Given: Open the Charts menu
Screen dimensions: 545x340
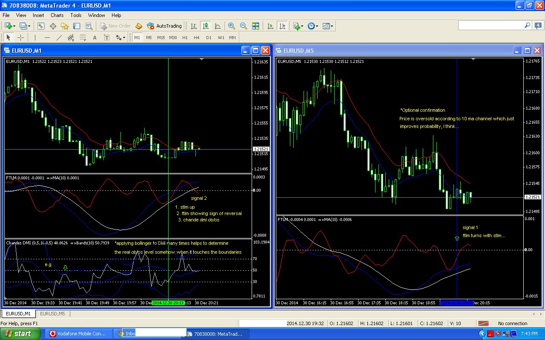Looking at the screenshot, I should (57, 15).
